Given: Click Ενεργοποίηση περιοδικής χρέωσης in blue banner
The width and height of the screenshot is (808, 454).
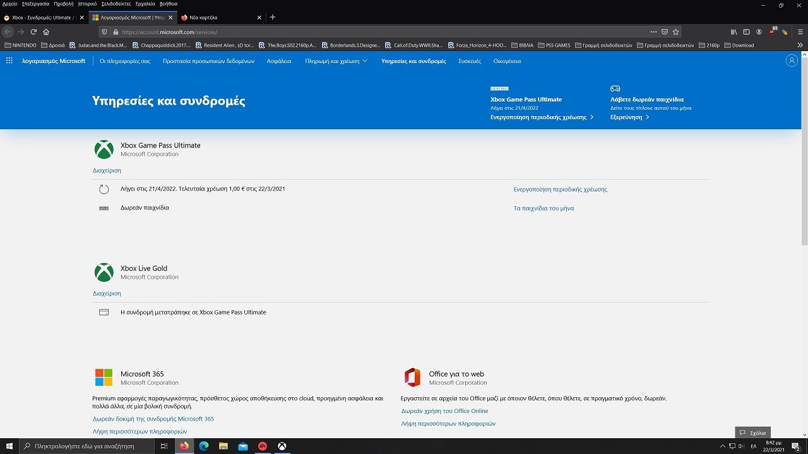Looking at the screenshot, I should click(542, 117).
